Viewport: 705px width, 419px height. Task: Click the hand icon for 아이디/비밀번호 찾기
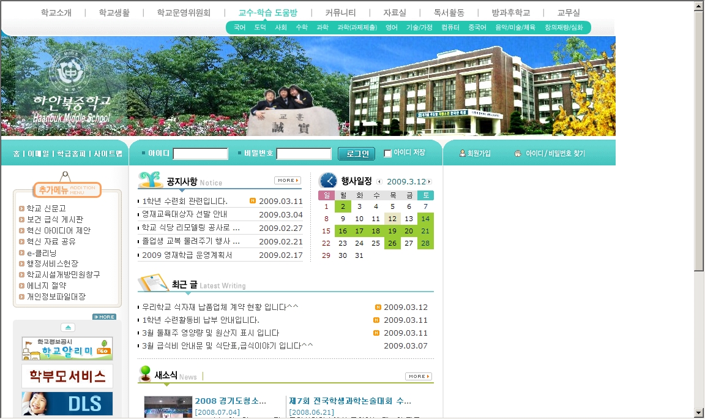click(518, 154)
